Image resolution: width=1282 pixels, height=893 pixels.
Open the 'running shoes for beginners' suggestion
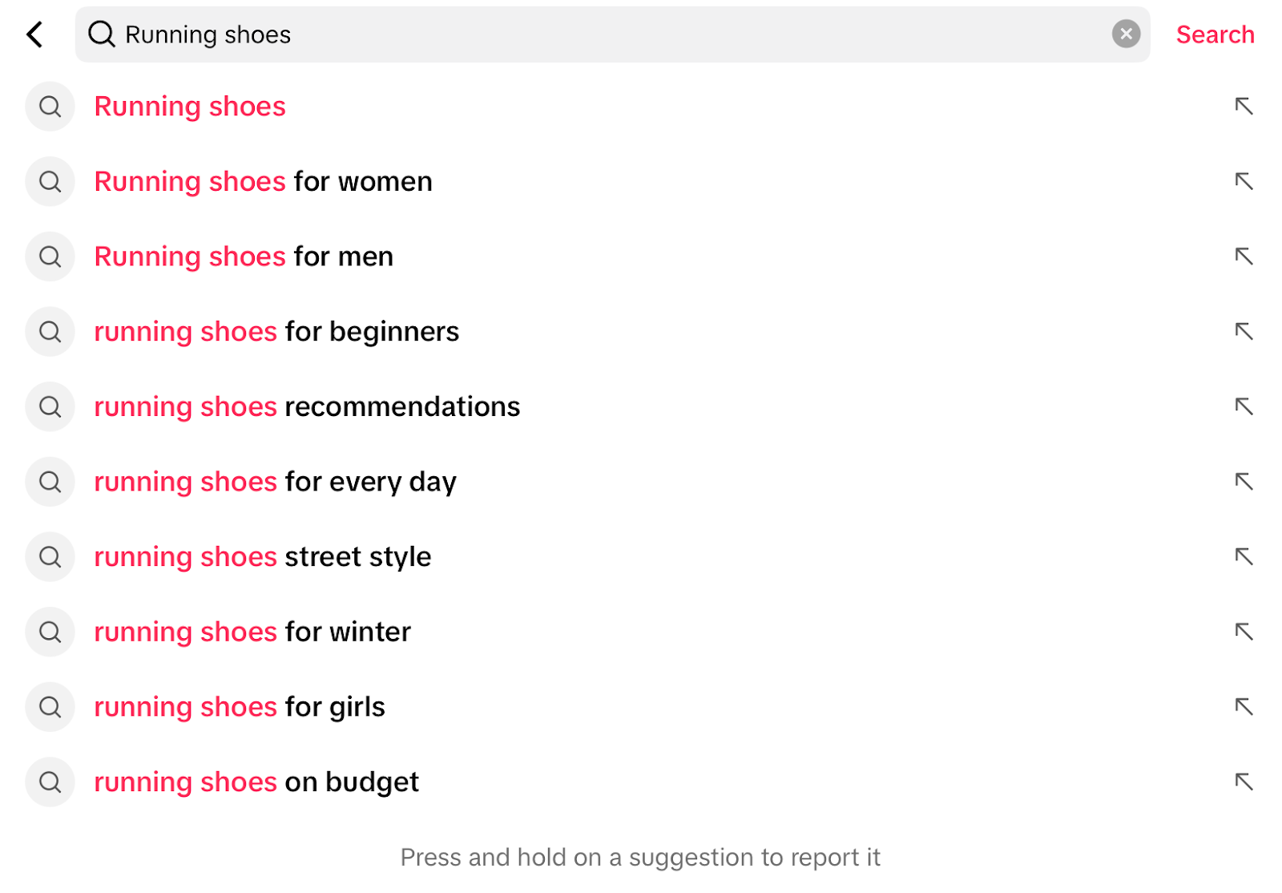pyautogui.click(x=276, y=331)
